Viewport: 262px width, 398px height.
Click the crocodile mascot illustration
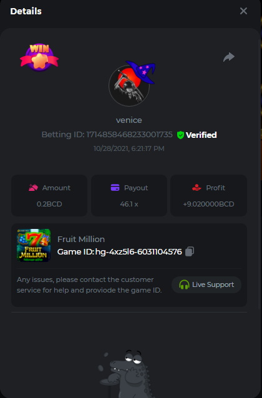coord(126,374)
